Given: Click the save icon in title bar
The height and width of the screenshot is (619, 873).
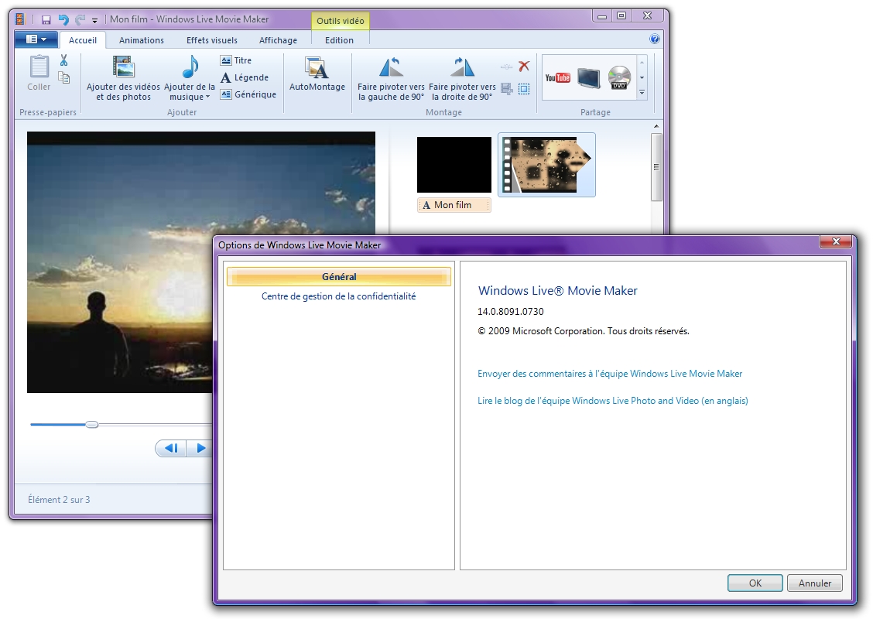Looking at the screenshot, I should click(46, 20).
